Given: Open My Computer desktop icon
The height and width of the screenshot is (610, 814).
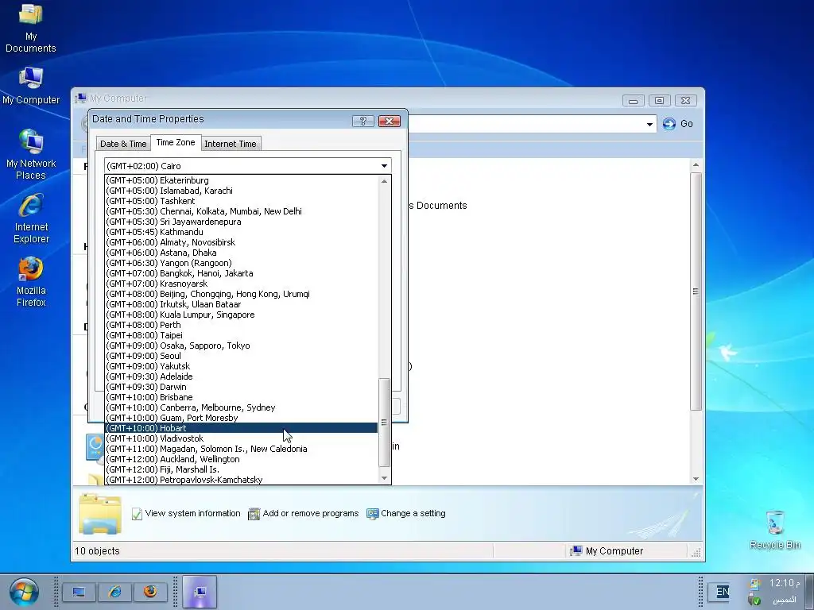Looking at the screenshot, I should pyautogui.click(x=31, y=86).
